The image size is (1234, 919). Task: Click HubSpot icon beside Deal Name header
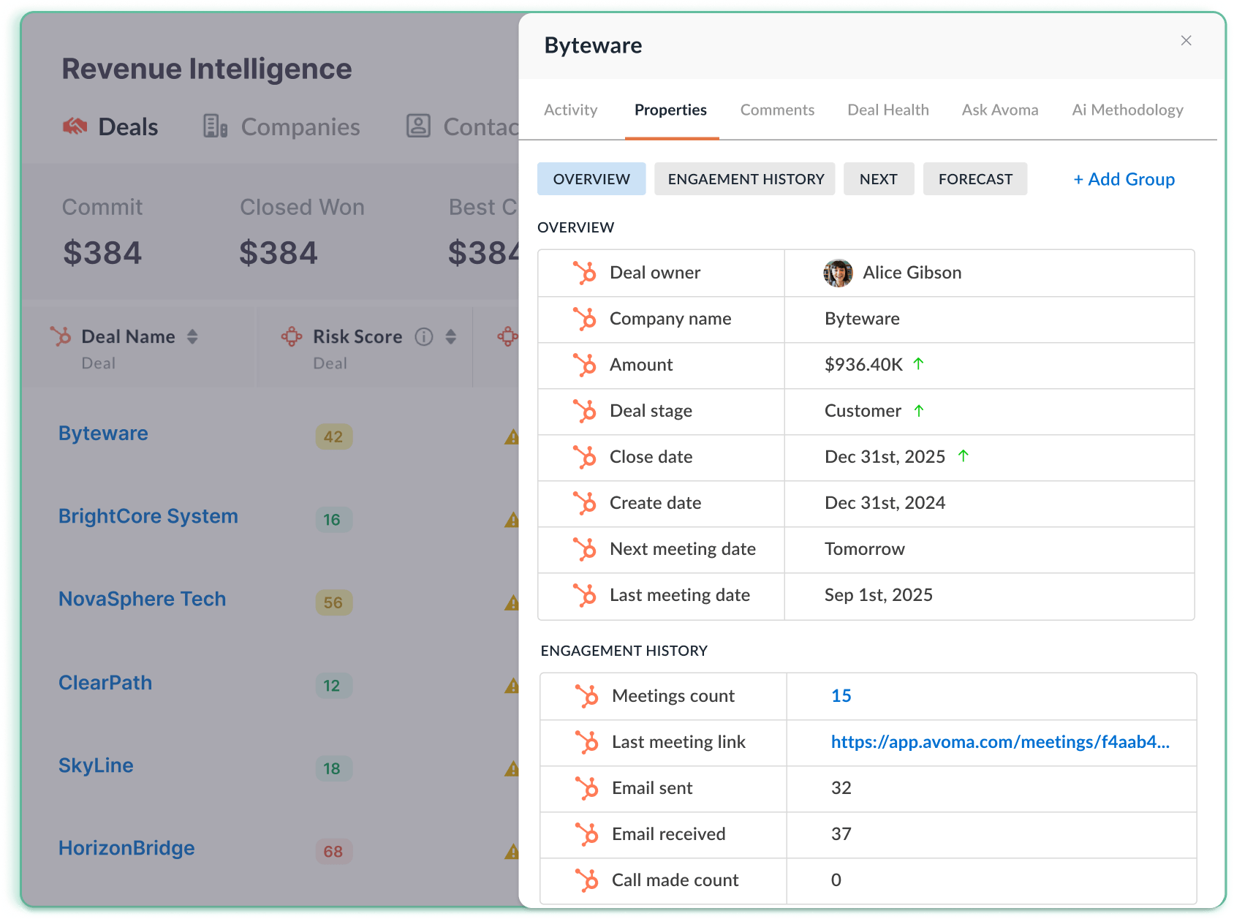pyautogui.click(x=61, y=336)
